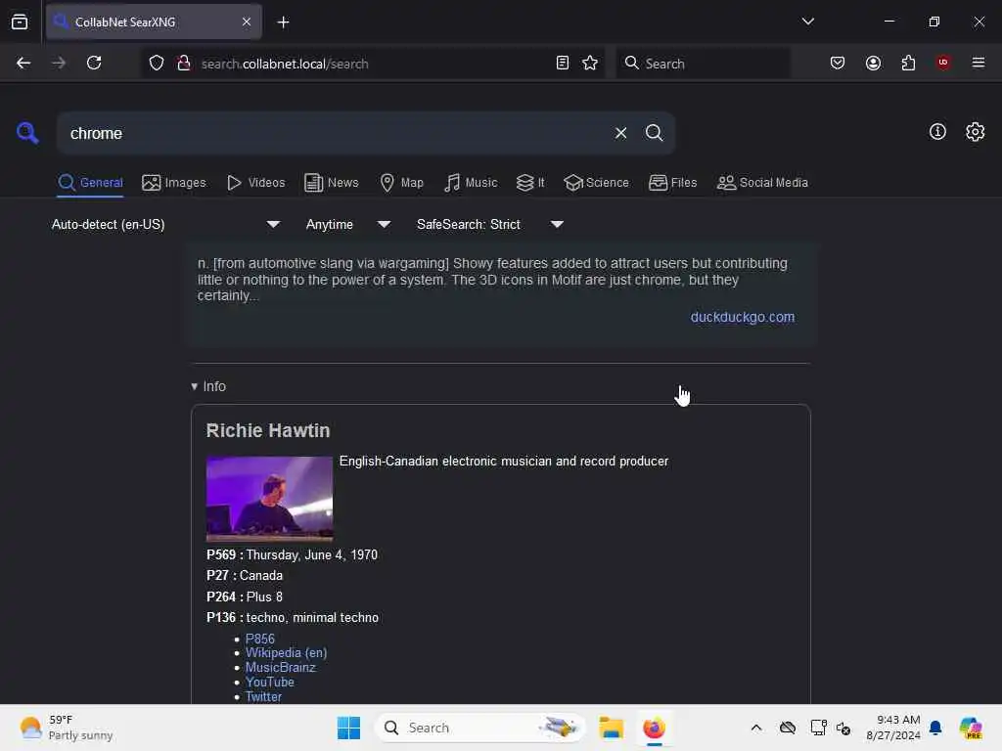Viewport: 1002px width, 751px height.
Task: Switch to Videos category
Action: tap(256, 183)
